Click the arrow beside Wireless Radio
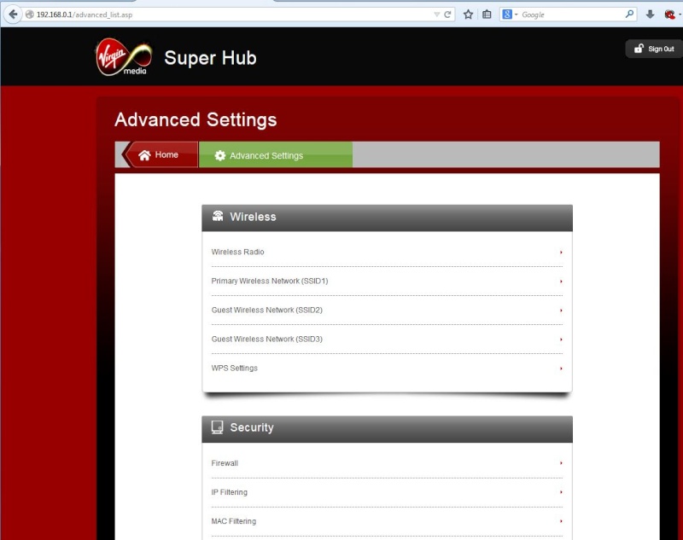683x540 pixels. pyautogui.click(x=561, y=253)
